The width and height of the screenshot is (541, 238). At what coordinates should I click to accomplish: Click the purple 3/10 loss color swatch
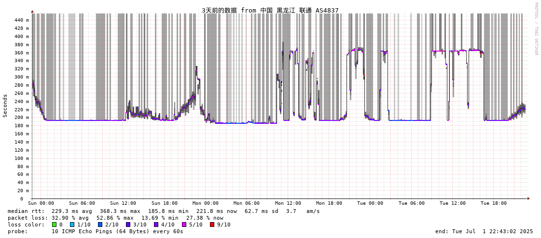click(128, 225)
